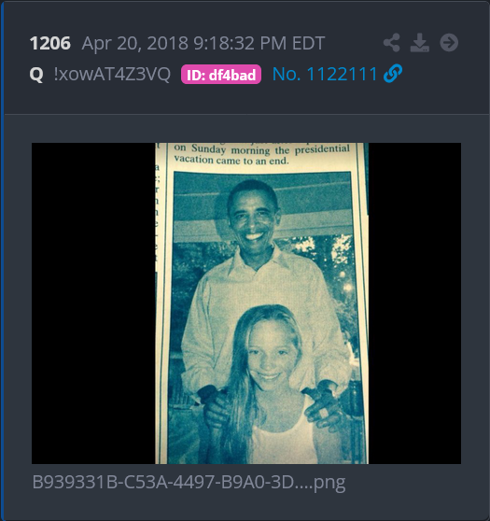The height and width of the screenshot is (521, 490).
Task: Open the post via the circled arrow icon
Action: coord(449,43)
